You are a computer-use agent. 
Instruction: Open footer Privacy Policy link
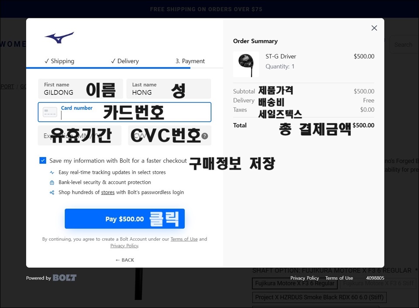pos(305,278)
